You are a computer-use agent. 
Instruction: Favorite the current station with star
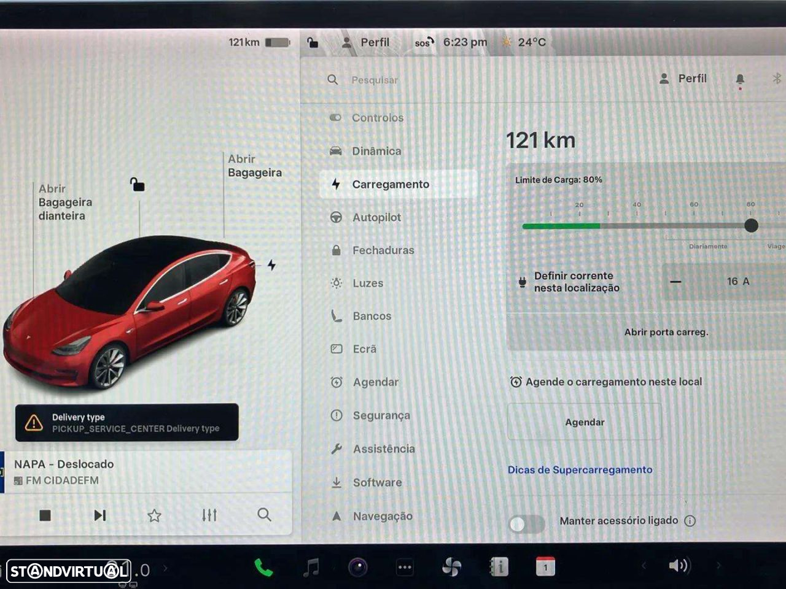point(154,515)
